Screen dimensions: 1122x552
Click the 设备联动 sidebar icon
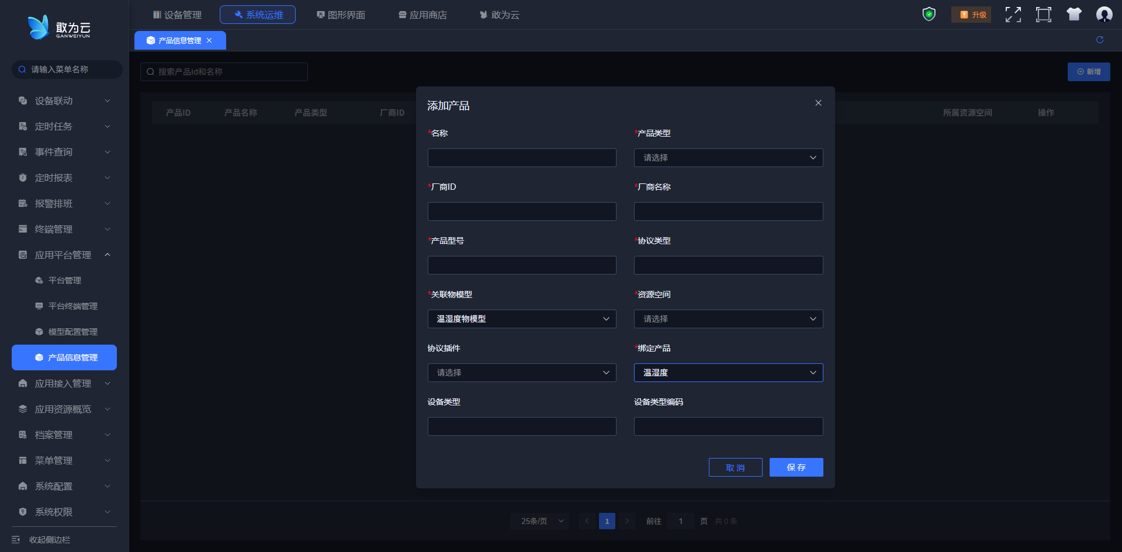tap(23, 100)
